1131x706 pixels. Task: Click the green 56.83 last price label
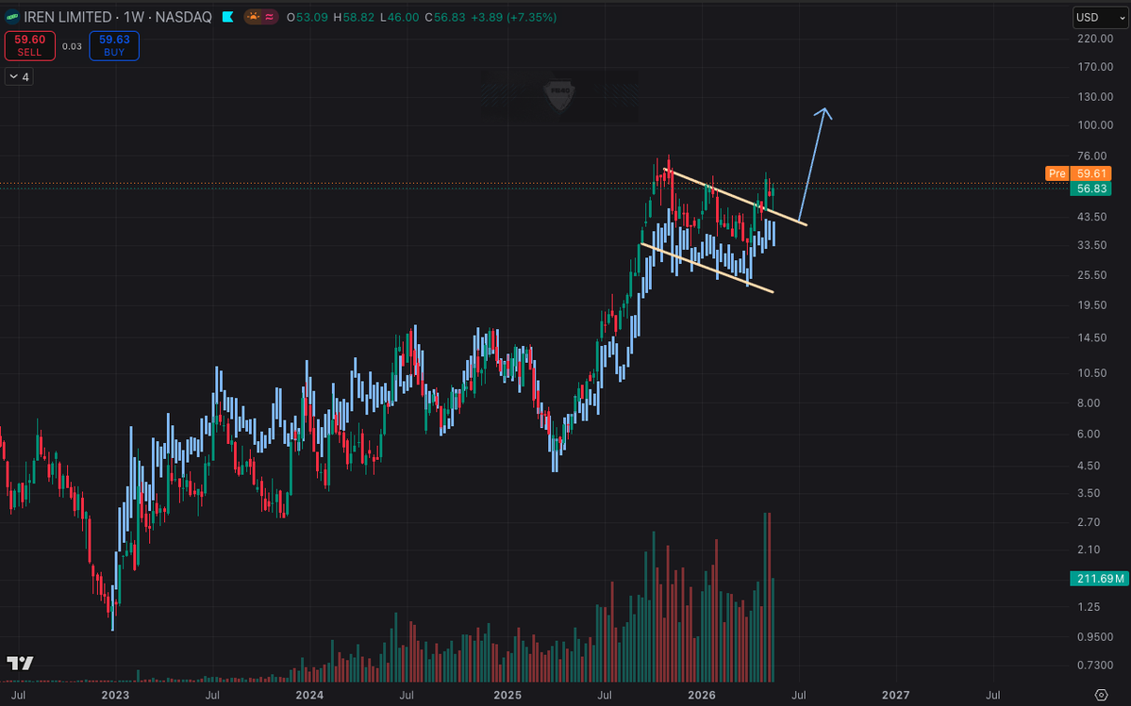coord(1090,189)
